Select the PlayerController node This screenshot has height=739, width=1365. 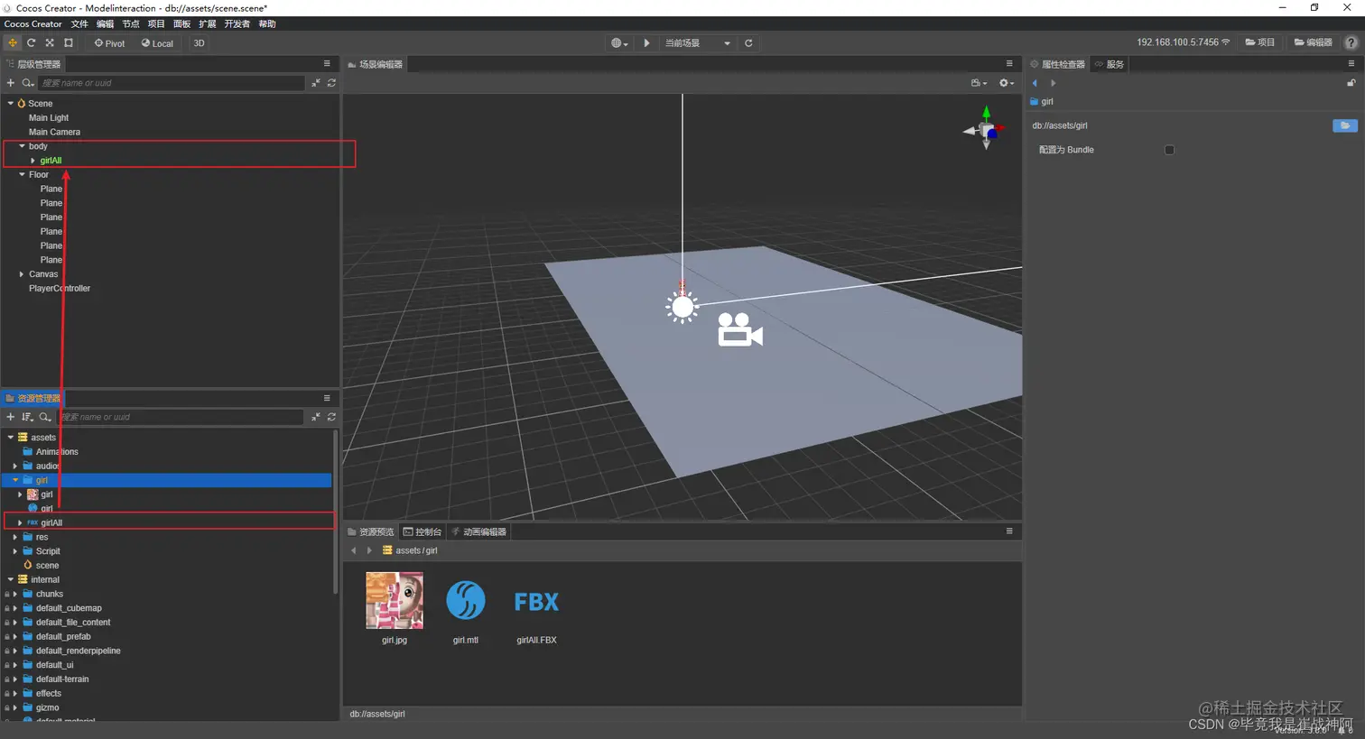click(x=60, y=289)
